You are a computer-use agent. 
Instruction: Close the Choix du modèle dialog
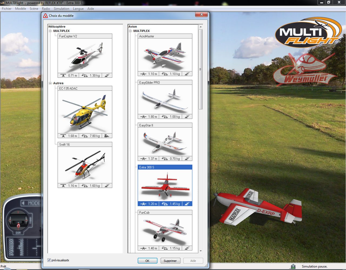201,14
